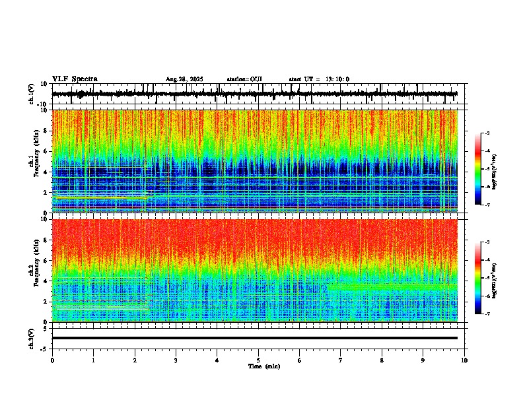Click the ch.1 spectrogram color scale bar
Image resolution: width=523 pixels, height=404 pixels.
click(x=478, y=168)
